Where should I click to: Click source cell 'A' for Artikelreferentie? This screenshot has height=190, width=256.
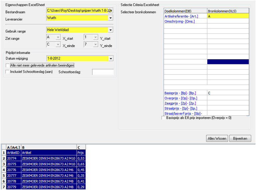coord(228,16)
